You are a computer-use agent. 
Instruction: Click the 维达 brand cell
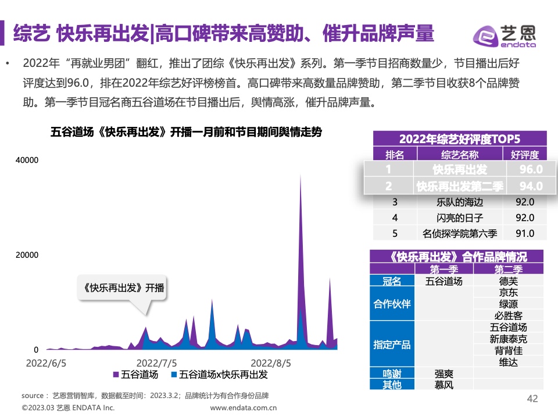(x=508, y=362)
